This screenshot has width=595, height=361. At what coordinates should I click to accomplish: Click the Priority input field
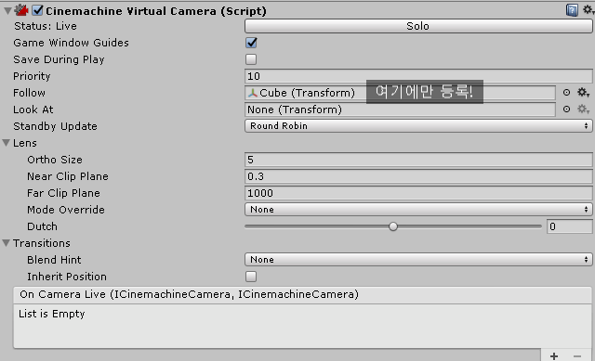(x=418, y=76)
